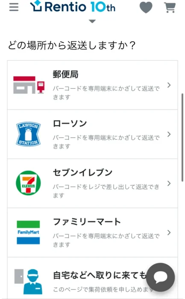The height and width of the screenshot is (299, 185).
Task: Click the delivery courier pickup icon
Action: [29, 281]
